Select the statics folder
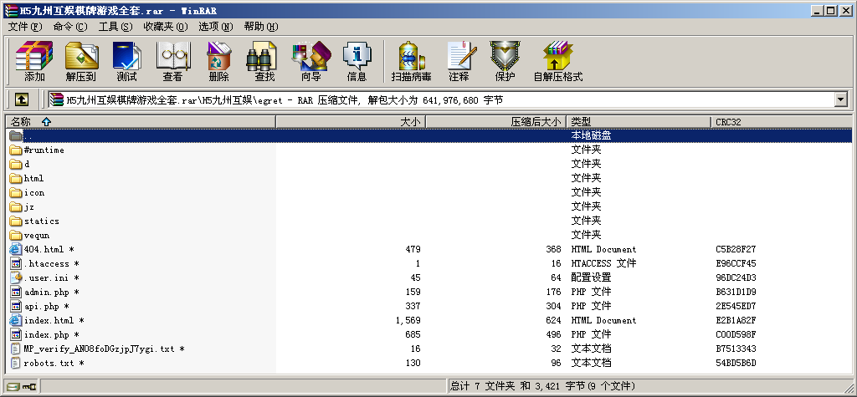This screenshot has height=397, width=857. point(41,221)
